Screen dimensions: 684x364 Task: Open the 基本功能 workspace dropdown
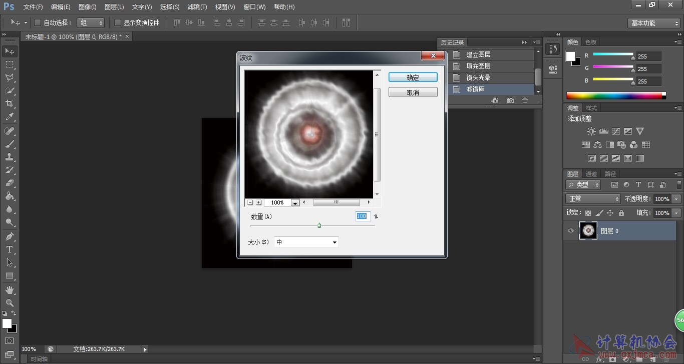click(654, 23)
